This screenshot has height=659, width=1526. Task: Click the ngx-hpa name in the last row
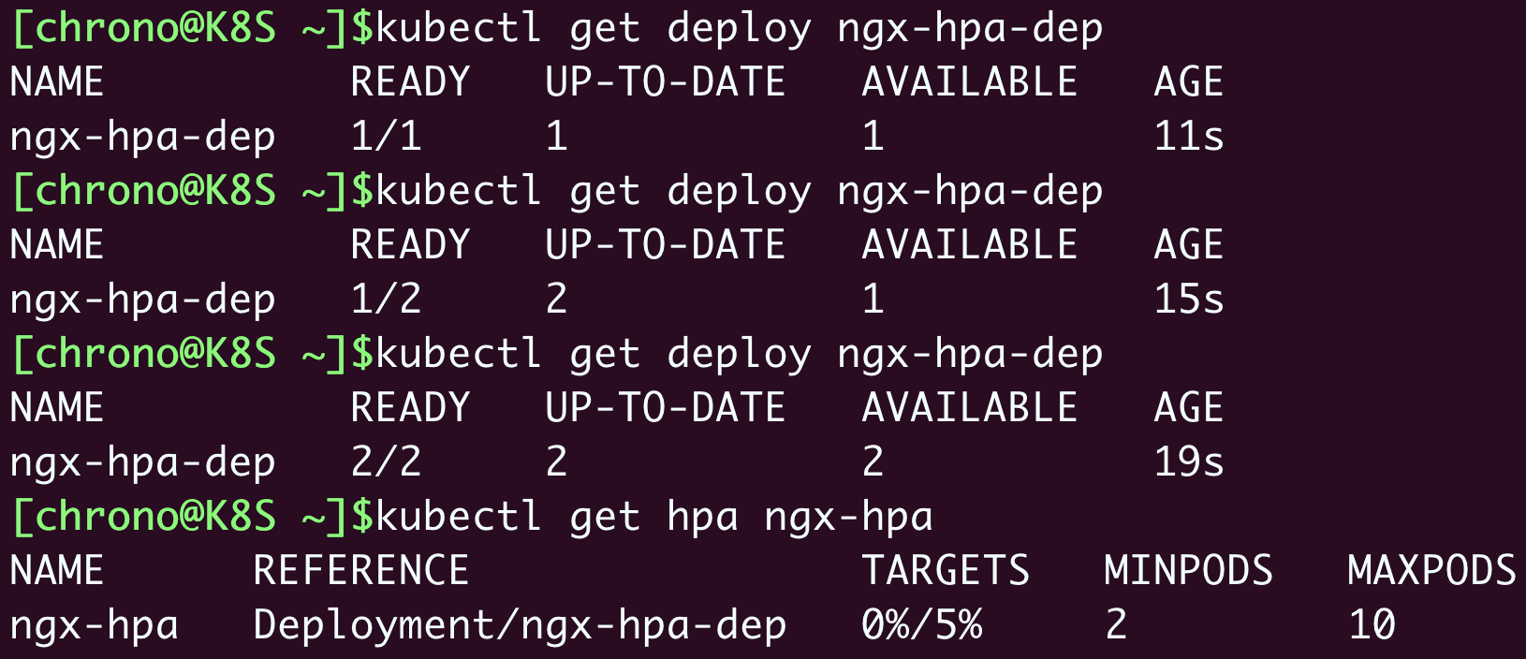94,625
